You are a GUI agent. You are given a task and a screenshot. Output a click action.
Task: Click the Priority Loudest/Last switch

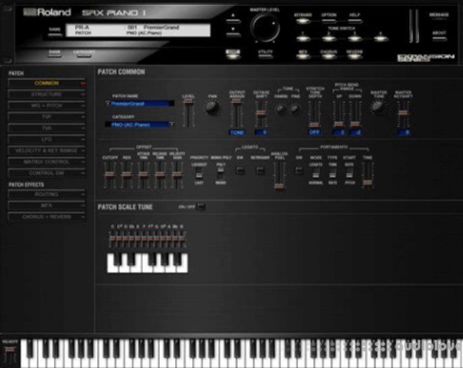199,174
